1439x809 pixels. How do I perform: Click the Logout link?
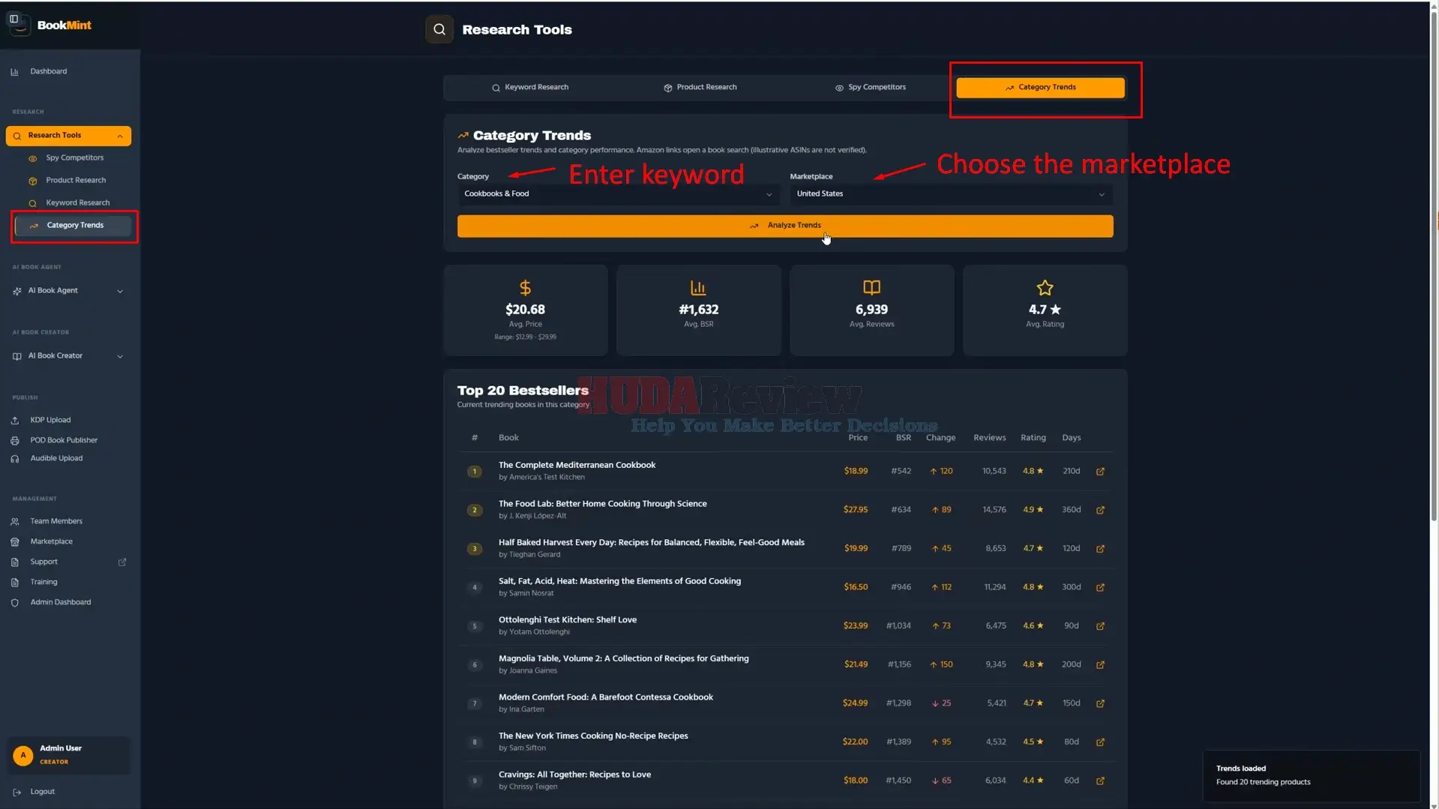point(42,793)
